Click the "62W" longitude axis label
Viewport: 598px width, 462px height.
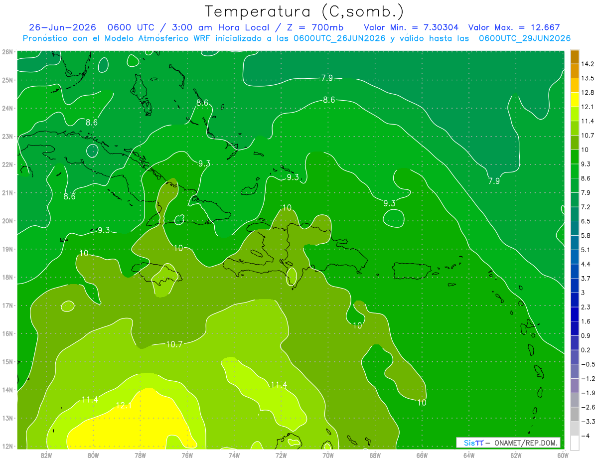(x=516, y=456)
